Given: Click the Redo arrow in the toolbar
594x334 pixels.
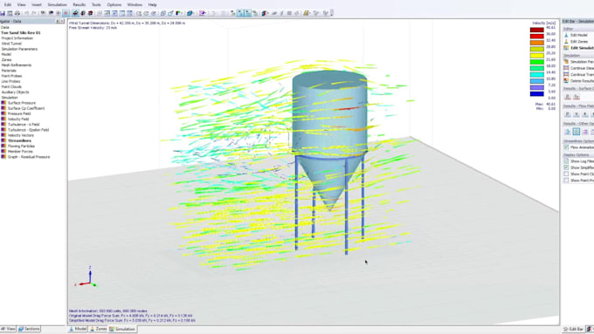Looking at the screenshot, I should pyautogui.click(x=34, y=13).
